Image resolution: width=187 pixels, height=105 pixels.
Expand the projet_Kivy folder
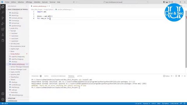click(14, 28)
